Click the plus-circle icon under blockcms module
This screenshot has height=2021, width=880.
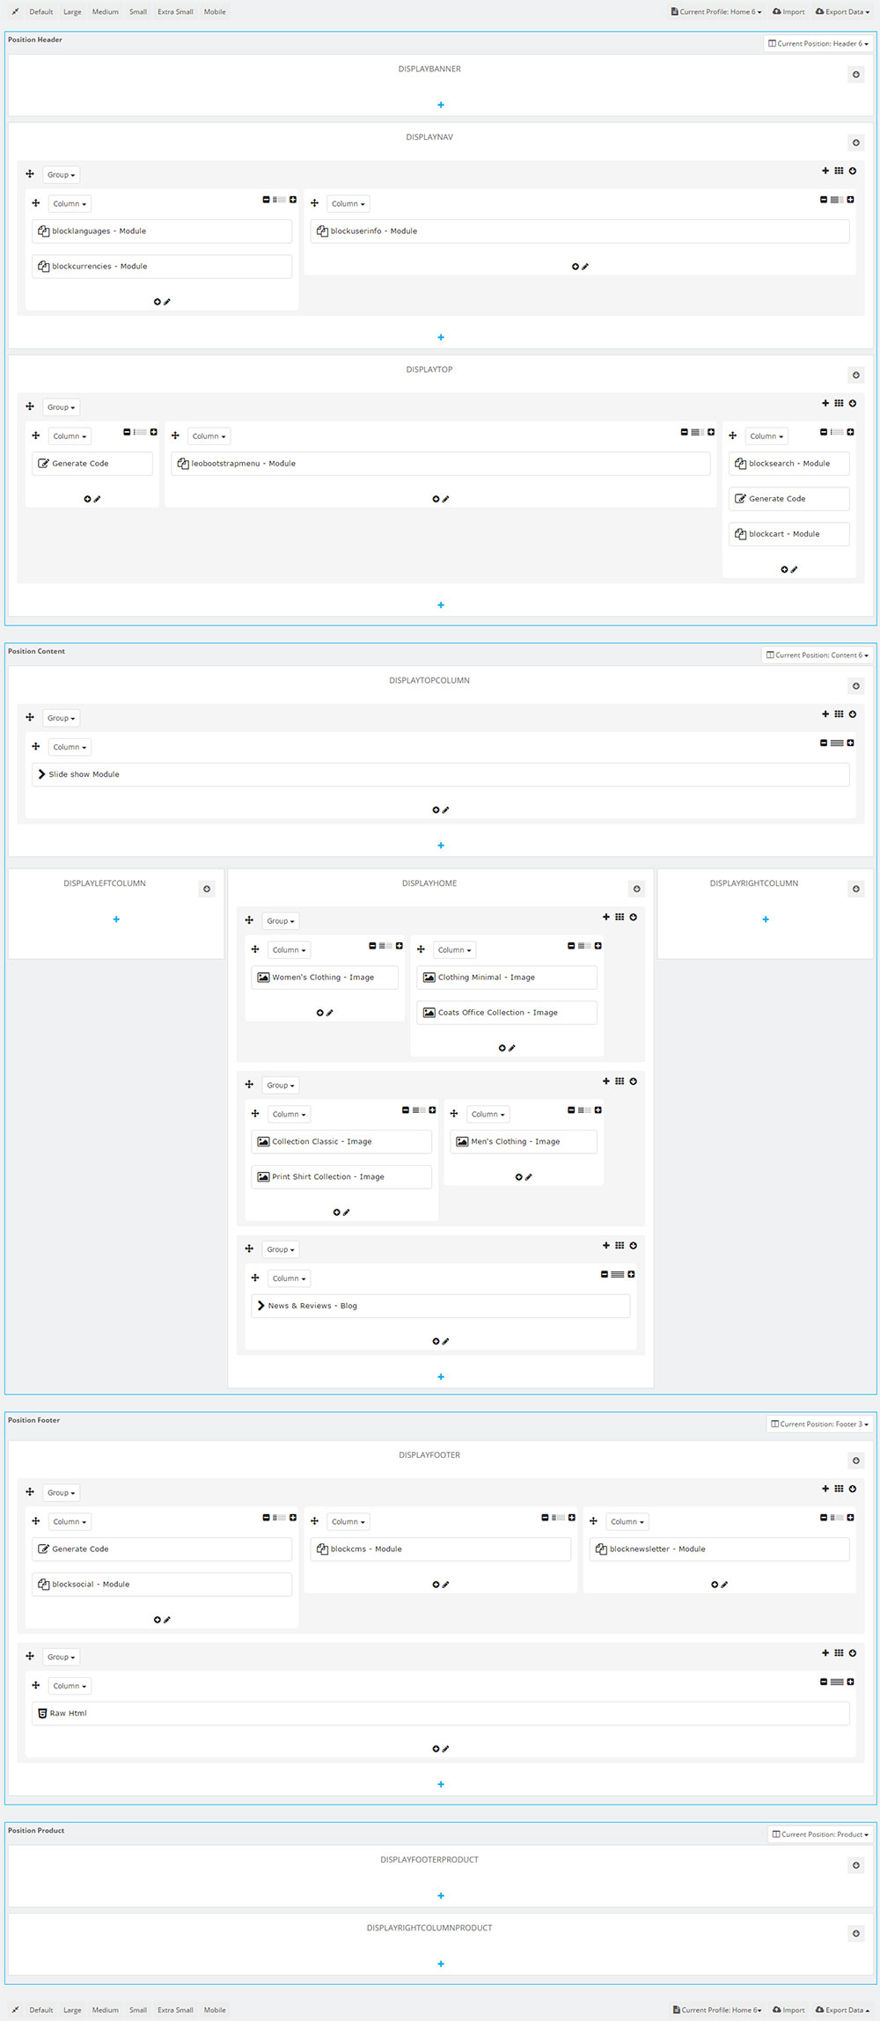(x=436, y=1585)
